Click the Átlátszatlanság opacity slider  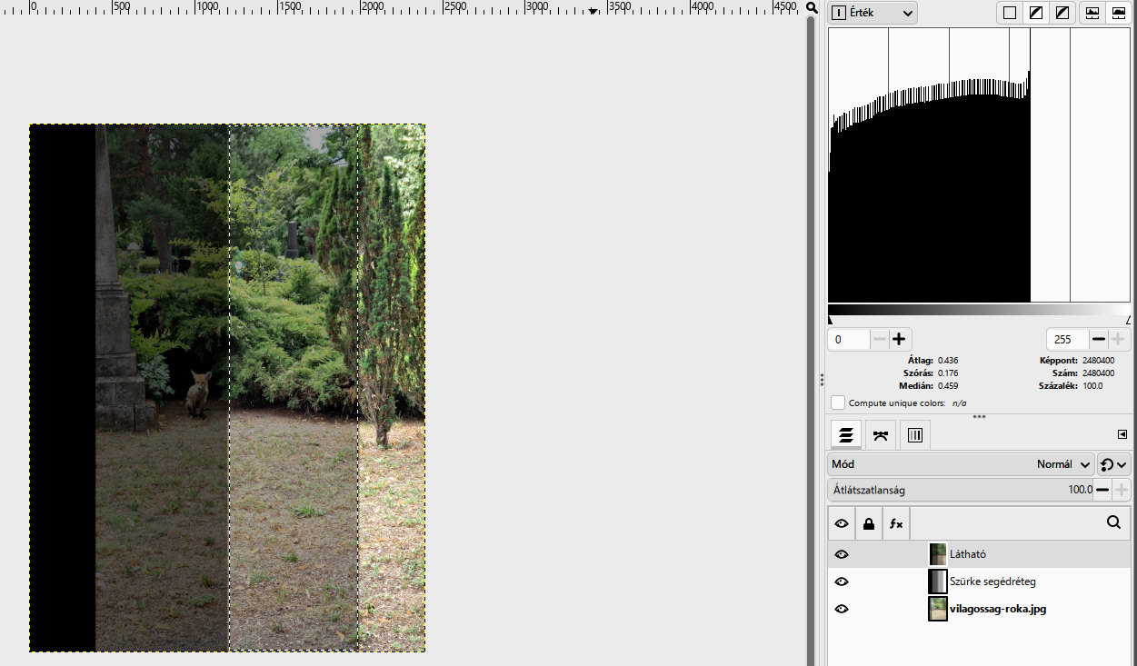tap(961, 490)
